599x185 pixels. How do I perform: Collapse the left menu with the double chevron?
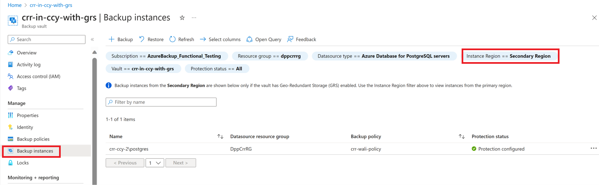pos(92,39)
